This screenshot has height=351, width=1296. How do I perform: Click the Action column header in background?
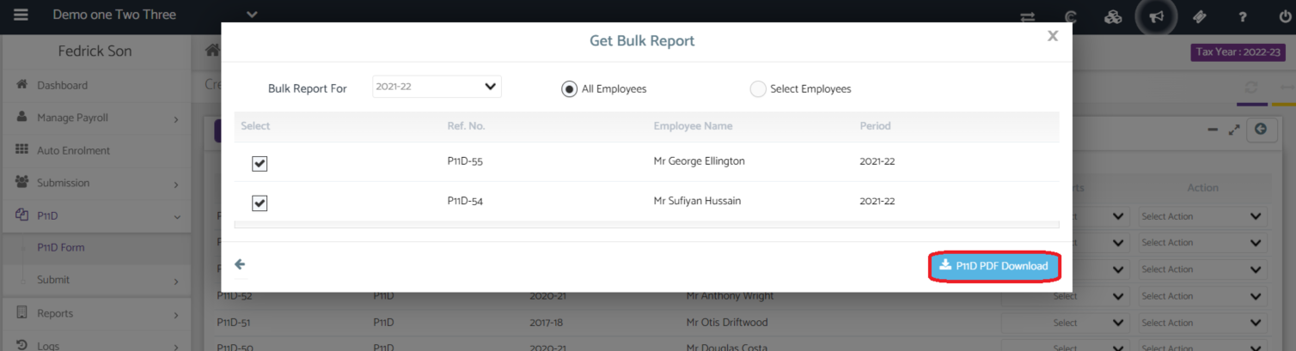pyautogui.click(x=1202, y=188)
